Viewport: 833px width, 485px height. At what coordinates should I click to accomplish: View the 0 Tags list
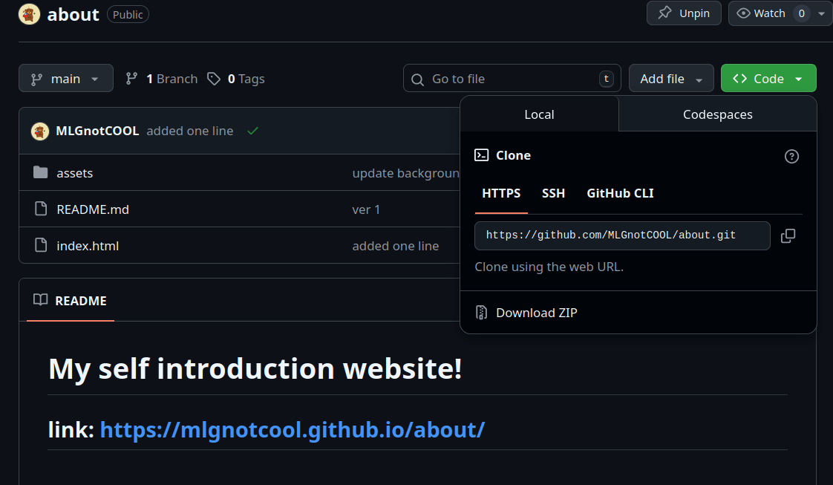coord(236,79)
